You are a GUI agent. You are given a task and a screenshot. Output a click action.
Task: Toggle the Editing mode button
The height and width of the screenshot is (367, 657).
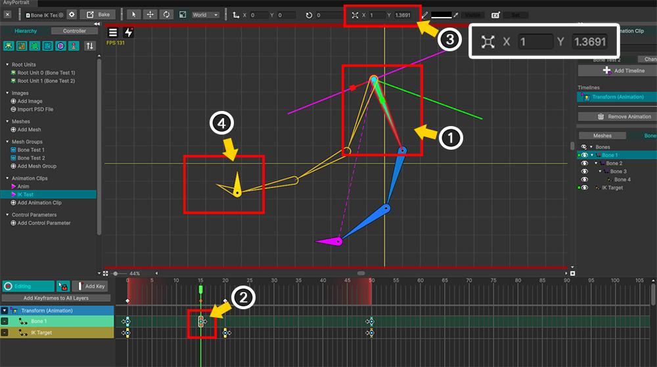28,286
